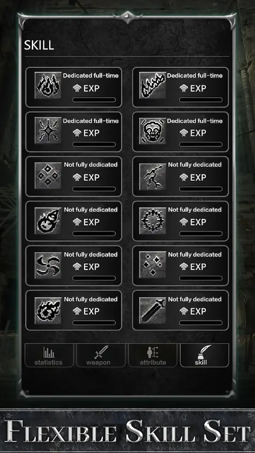Viewport: 255px width, 453px height.
Task: Select the triple flame skill icon
Action: pos(48,85)
